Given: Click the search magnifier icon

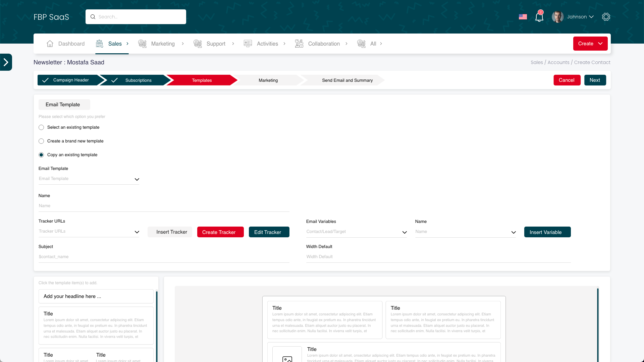Looking at the screenshot, I should coord(93,17).
